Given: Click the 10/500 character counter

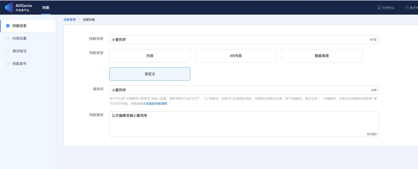Looking at the screenshot, I should pyautogui.click(x=372, y=134).
